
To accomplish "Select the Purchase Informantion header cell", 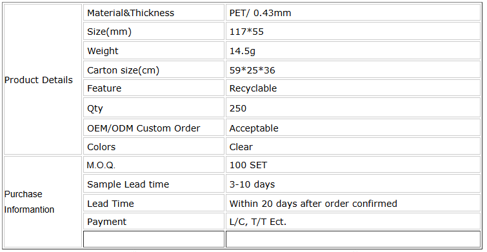I will 43,202.
